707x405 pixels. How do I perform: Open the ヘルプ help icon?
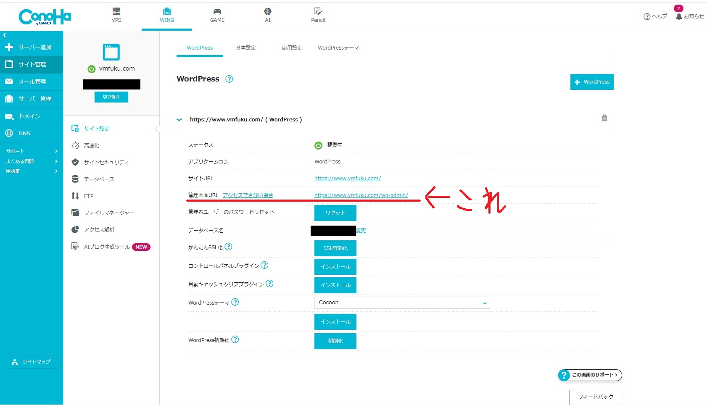(x=647, y=17)
